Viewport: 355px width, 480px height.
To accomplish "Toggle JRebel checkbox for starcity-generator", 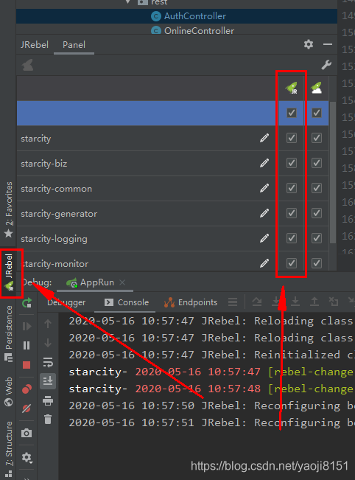I will [x=292, y=213].
